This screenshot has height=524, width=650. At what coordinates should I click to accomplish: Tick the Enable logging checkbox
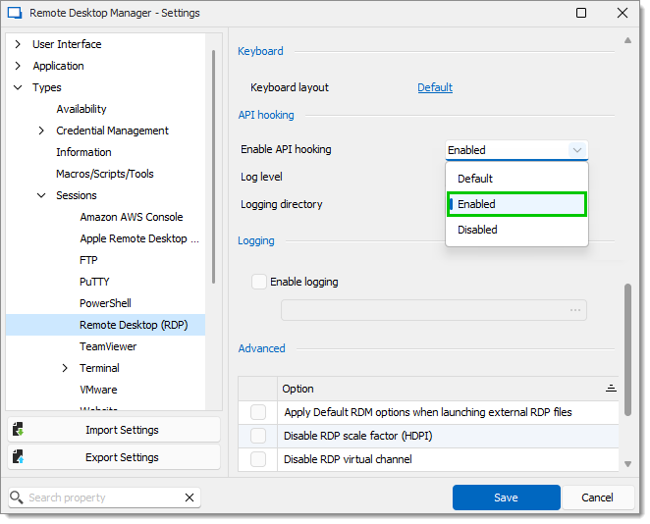click(258, 282)
